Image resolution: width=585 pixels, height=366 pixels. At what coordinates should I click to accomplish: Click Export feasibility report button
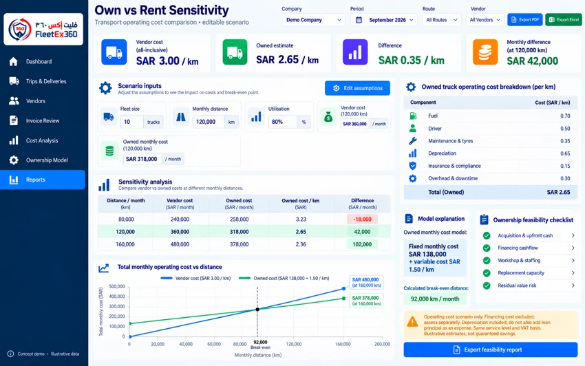[491, 349]
